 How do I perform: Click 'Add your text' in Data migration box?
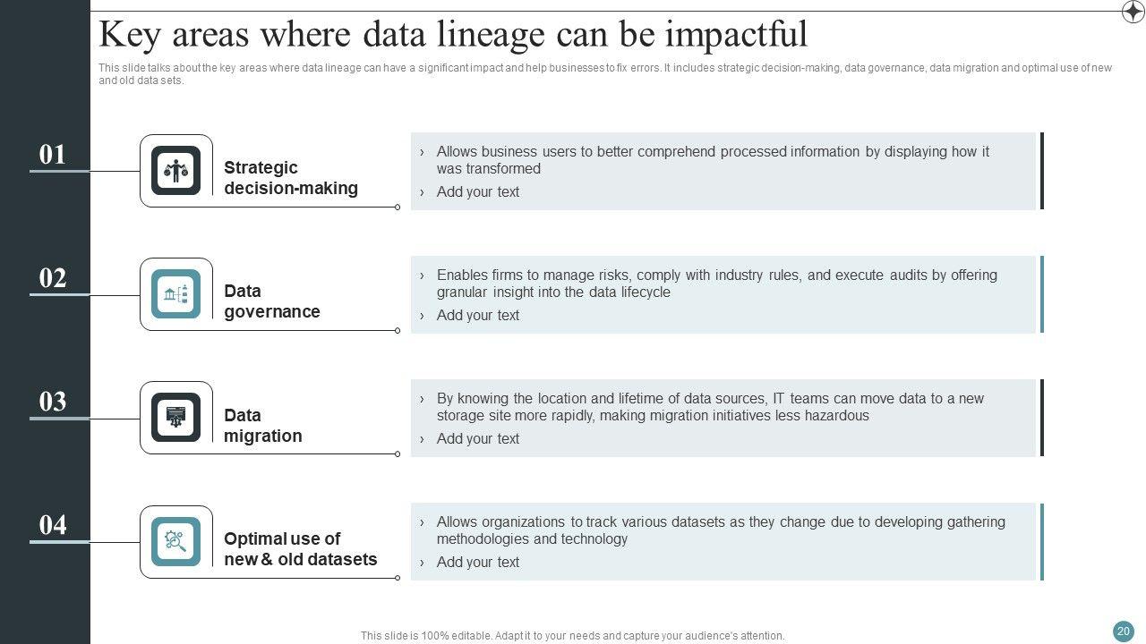[x=477, y=439]
